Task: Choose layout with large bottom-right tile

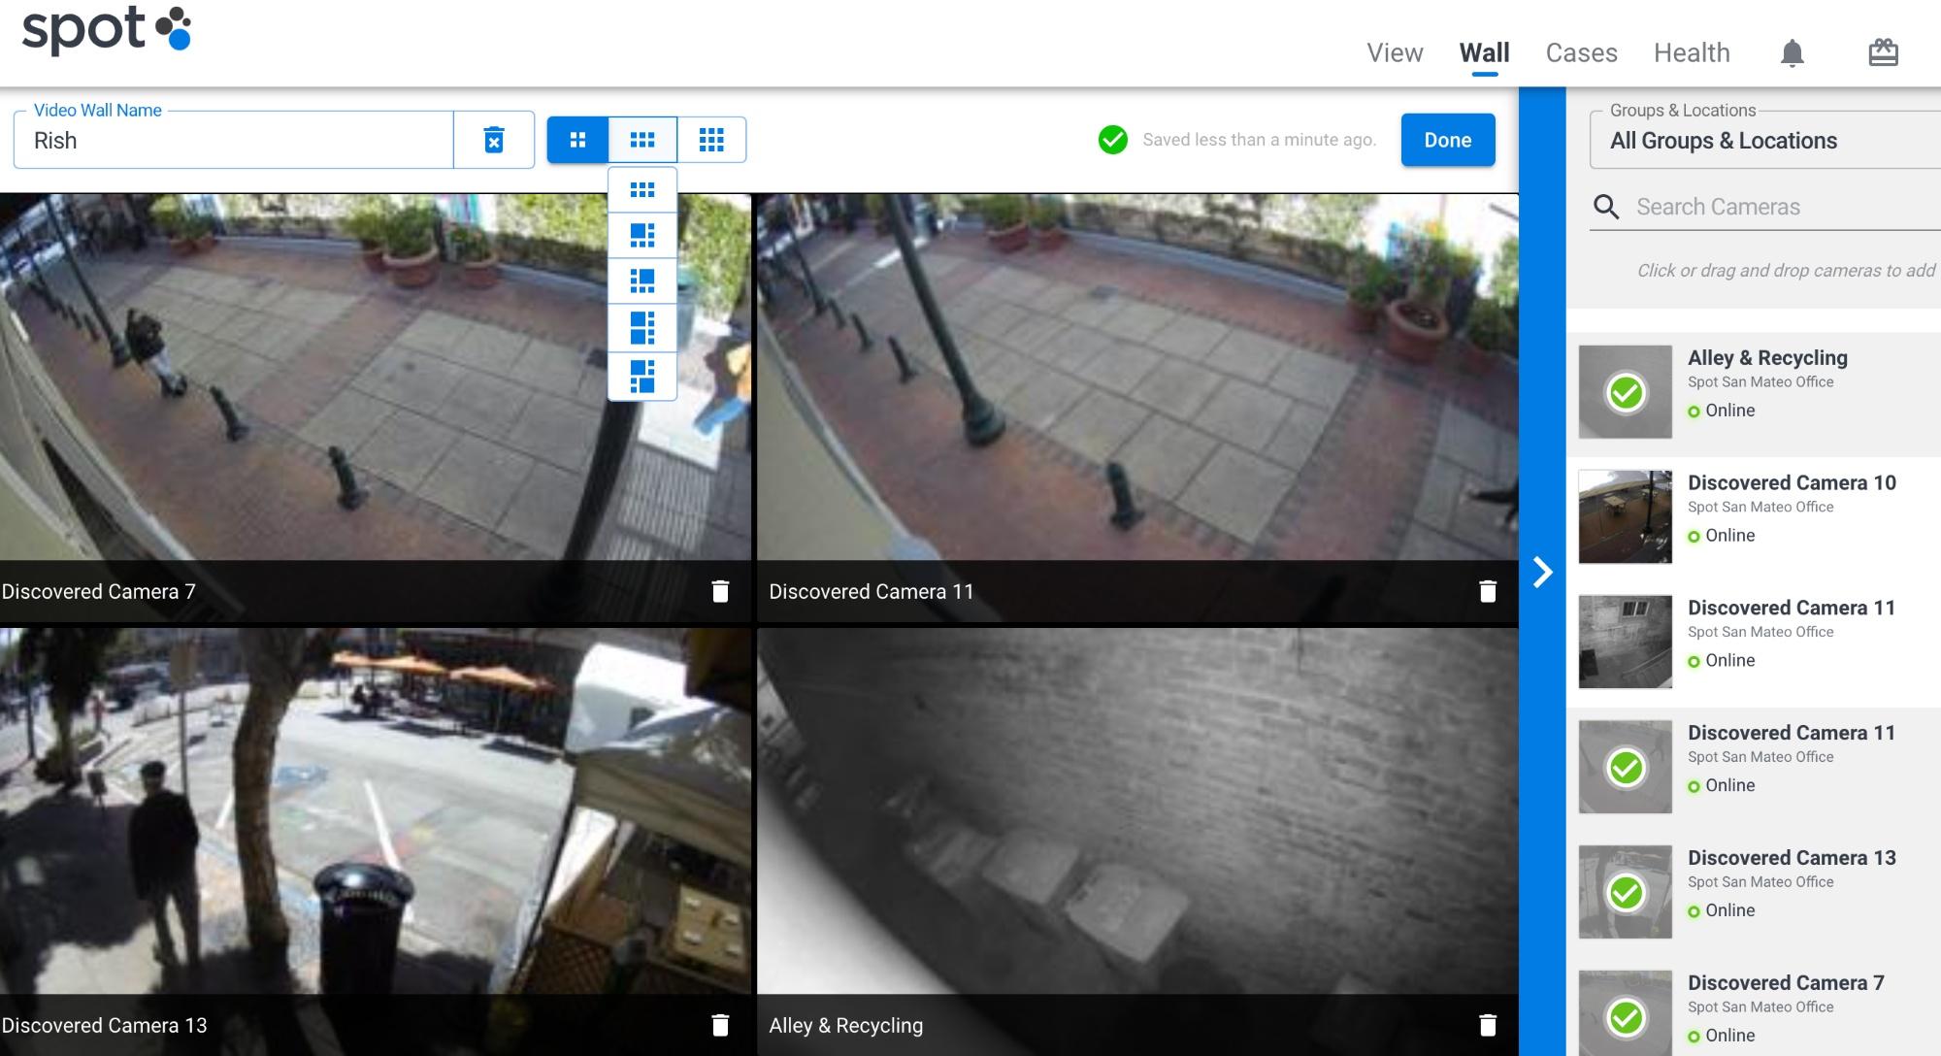Action: (x=642, y=376)
